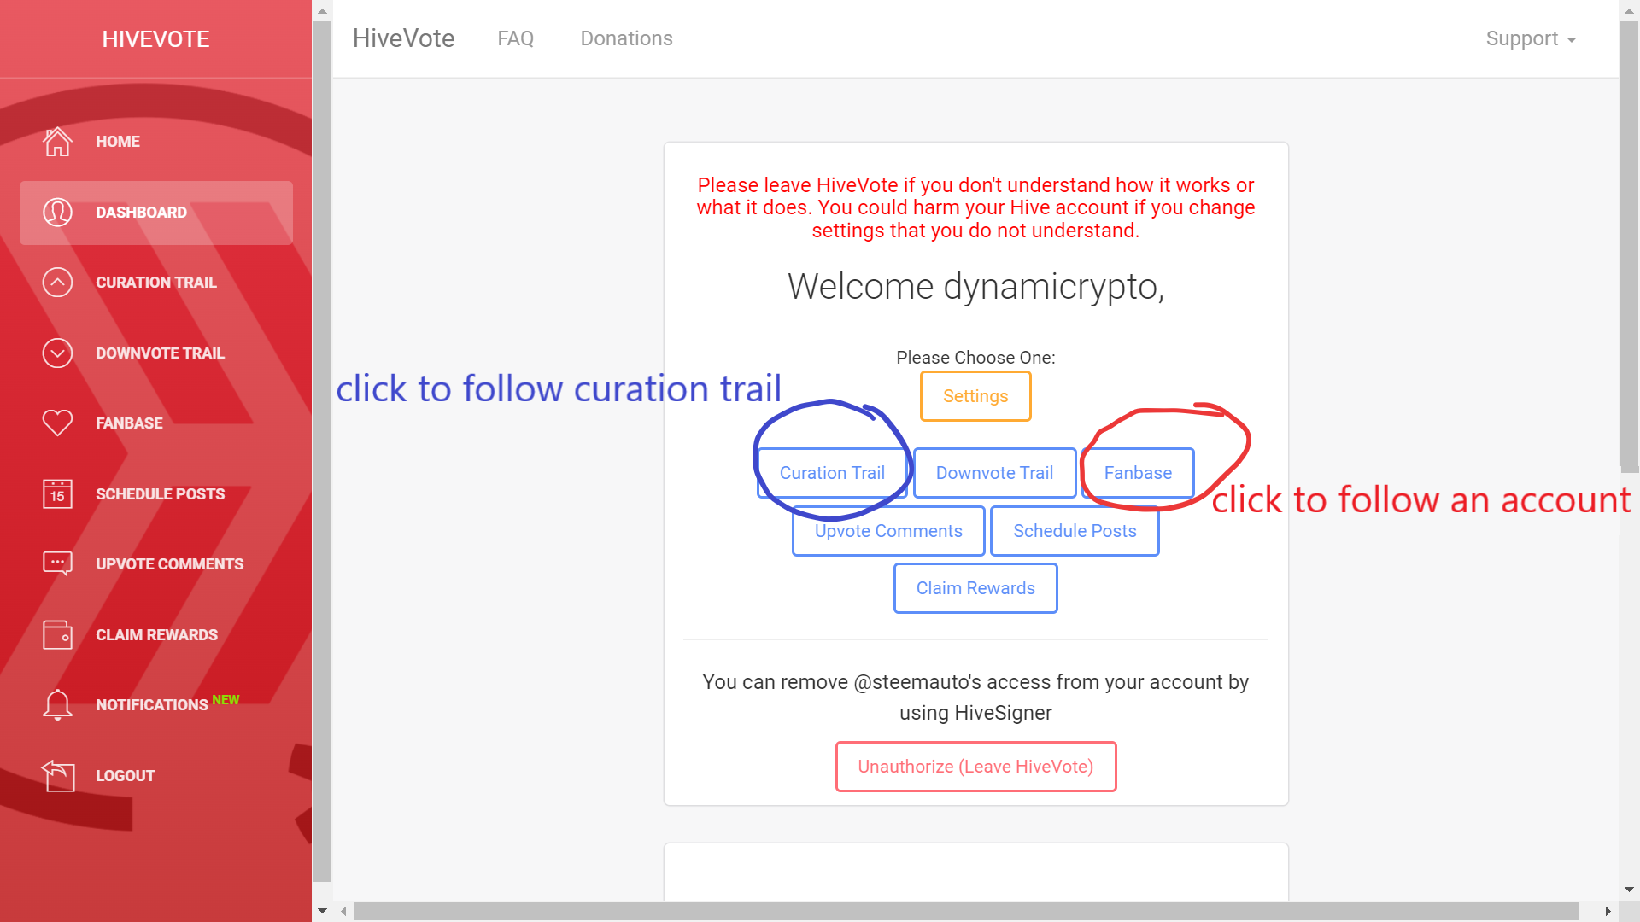Click the Fanbase heart icon

coord(57,423)
